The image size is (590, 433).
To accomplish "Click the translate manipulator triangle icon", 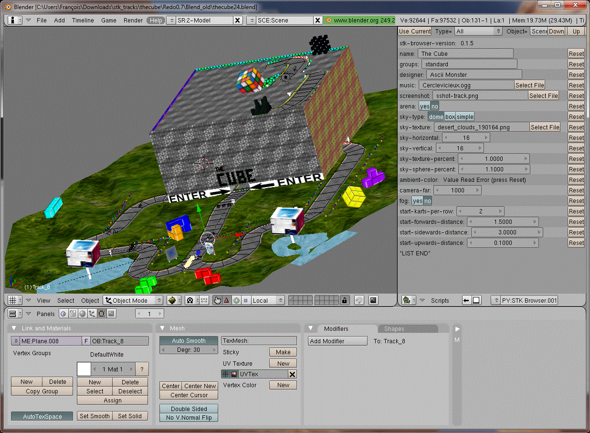I will tap(227, 300).
